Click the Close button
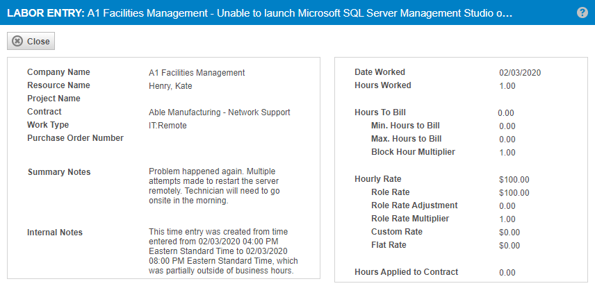 click(x=31, y=41)
